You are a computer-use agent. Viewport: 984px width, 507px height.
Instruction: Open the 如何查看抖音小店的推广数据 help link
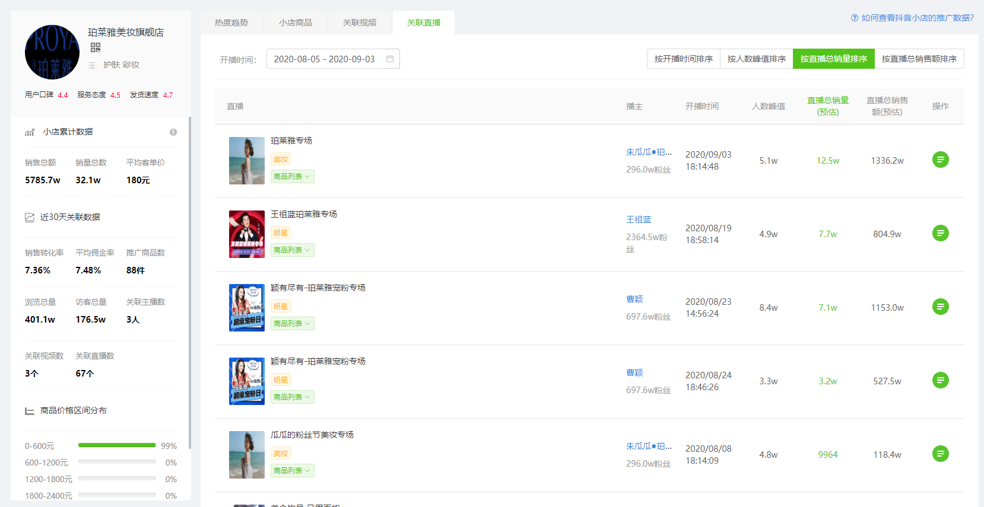pyautogui.click(x=918, y=18)
